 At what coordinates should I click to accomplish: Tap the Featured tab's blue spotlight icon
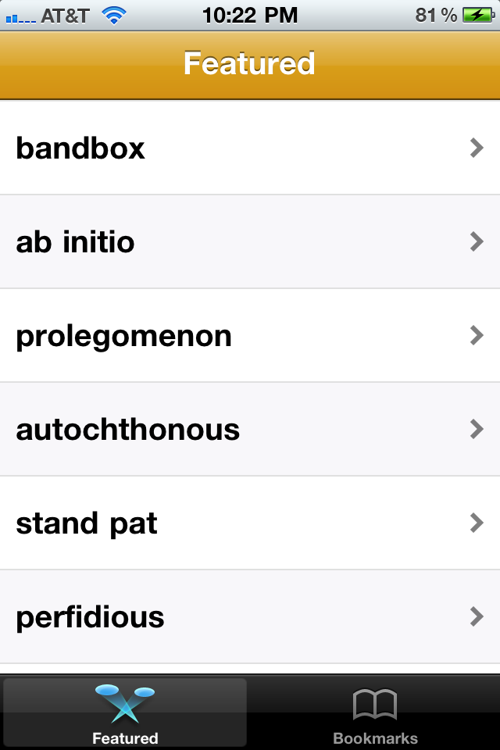click(125, 703)
